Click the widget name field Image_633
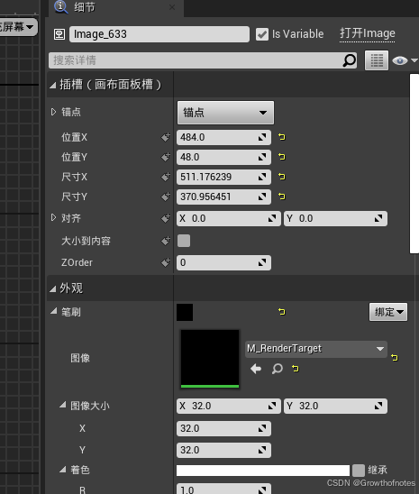 pos(159,34)
